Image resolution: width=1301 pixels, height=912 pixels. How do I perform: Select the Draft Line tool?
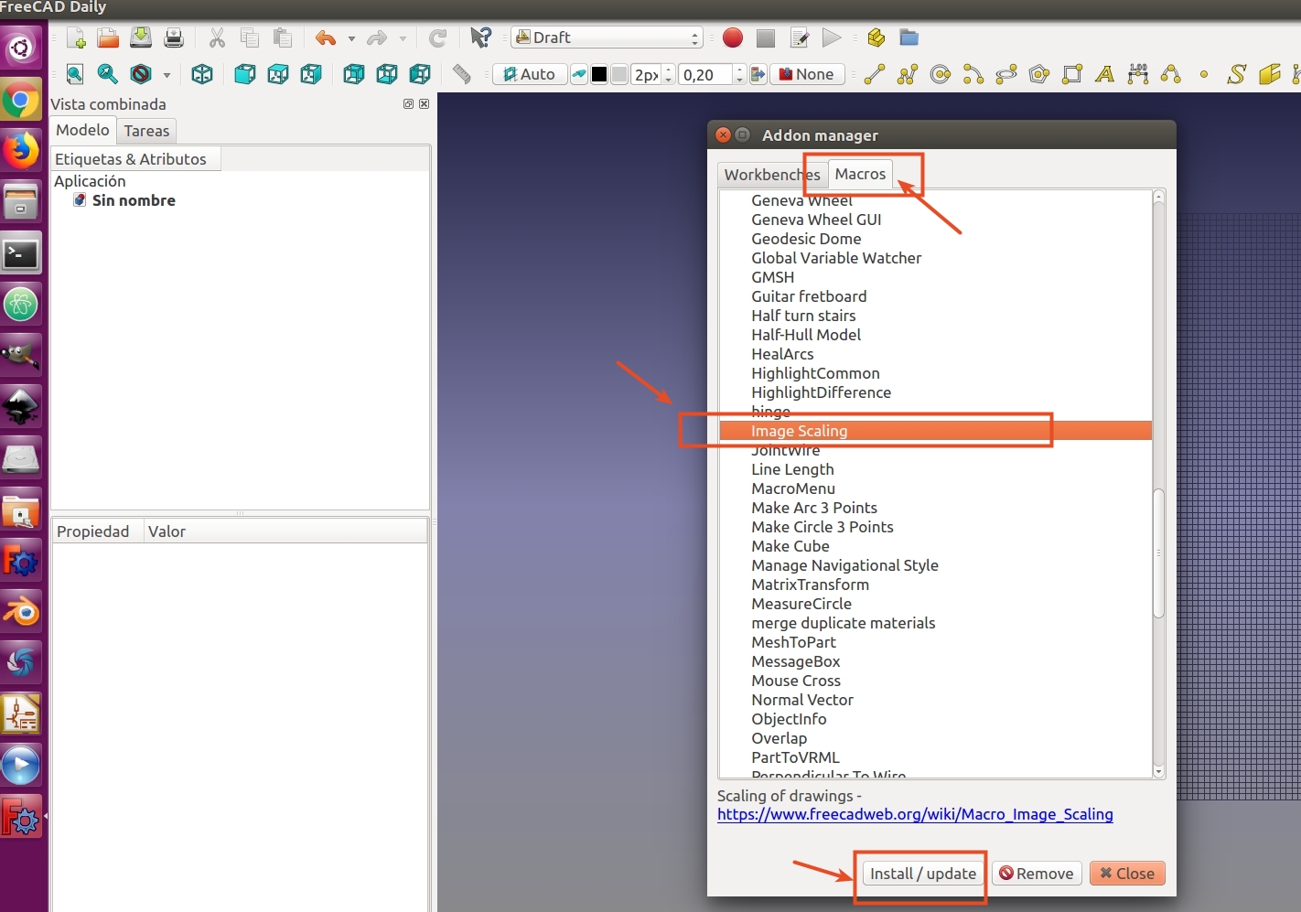[875, 74]
